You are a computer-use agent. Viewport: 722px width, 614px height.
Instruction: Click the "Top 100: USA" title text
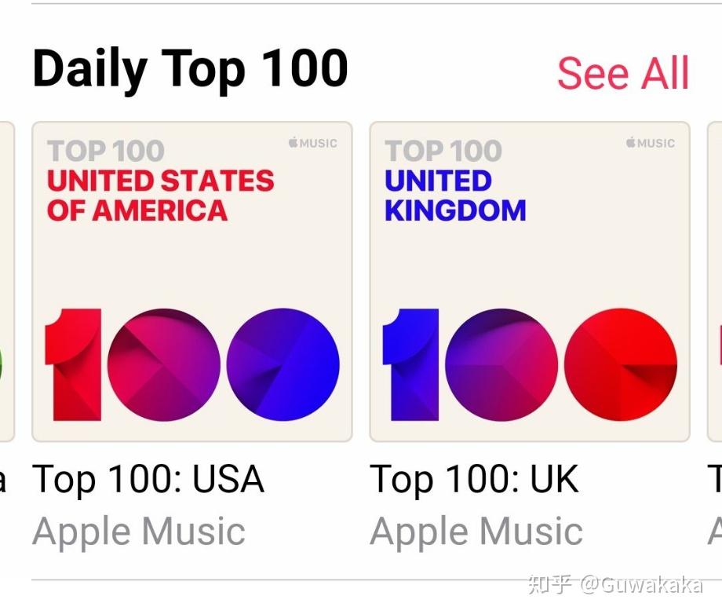(x=148, y=480)
